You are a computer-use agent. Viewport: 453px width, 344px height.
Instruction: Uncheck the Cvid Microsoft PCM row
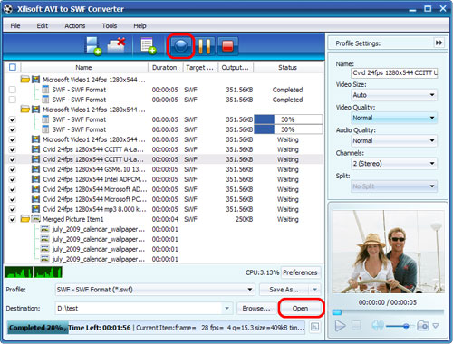13,199
